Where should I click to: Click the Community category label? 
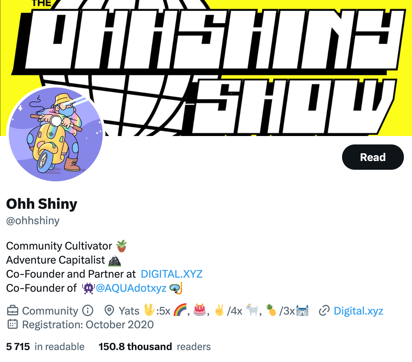point(50,311)
